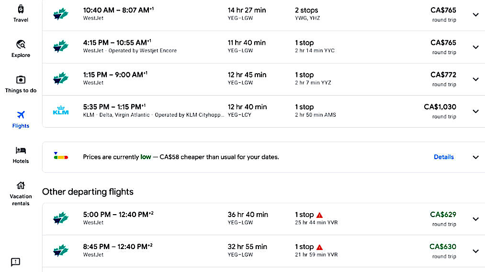Expand the CA$772 flight row
485x272 pixels.
[x=475, y=79]
